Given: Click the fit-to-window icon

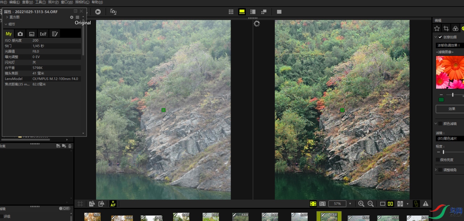Looking at the screenshot, I should point(313,204).
